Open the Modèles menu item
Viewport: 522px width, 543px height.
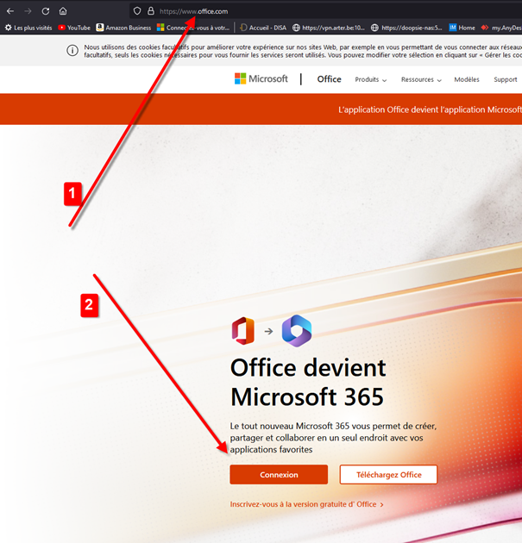(467, 79)
